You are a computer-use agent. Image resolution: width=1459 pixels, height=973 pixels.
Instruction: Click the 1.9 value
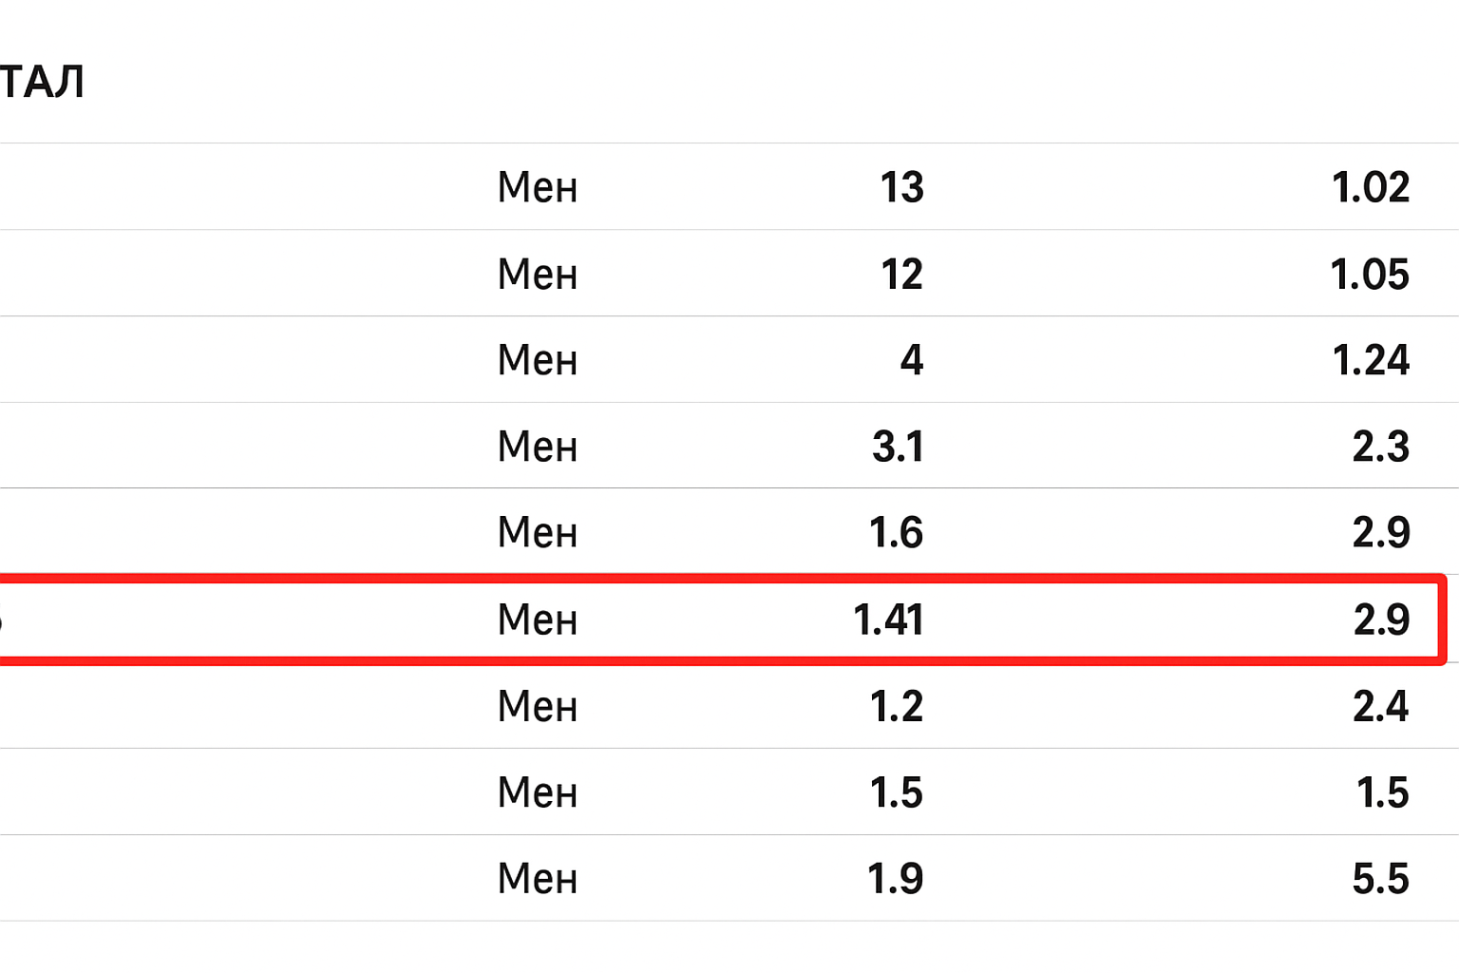tap(895, 878)
